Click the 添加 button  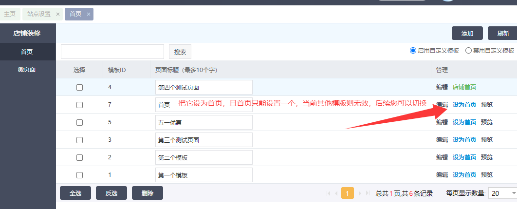(x=467, y=33)
